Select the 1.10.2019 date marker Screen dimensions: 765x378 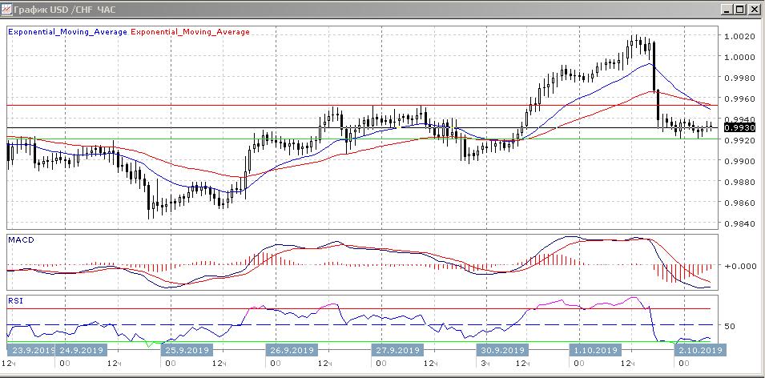coord(596,350)
